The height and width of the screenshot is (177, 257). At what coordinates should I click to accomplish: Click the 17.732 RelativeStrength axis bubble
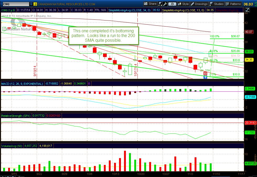(x=249, y=132)
